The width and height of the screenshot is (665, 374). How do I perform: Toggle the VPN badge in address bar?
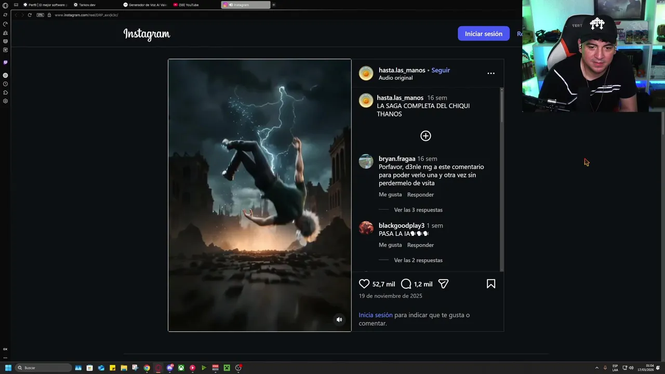pyautogui.click(x=40, y=15)
